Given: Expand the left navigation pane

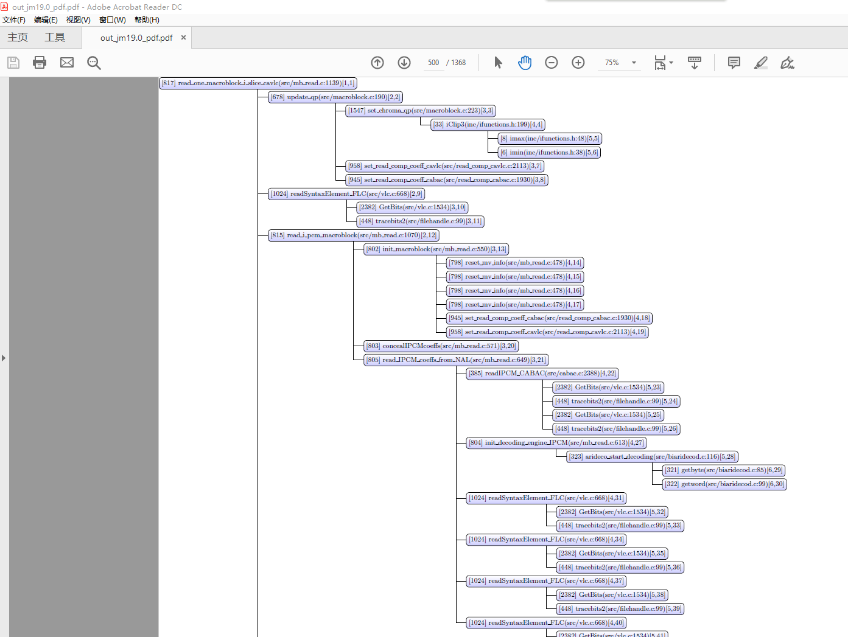Looking at the screenshot, I should coord(4,358).
